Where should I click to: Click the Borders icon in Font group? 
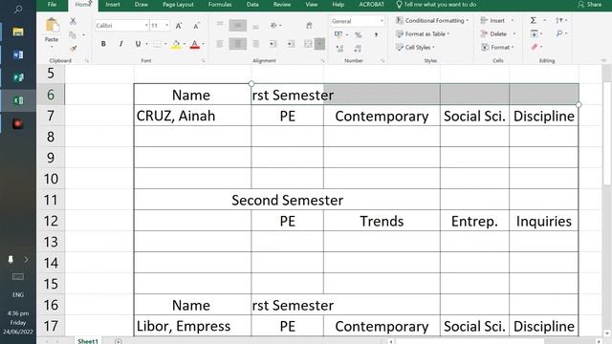coord(157,44)
